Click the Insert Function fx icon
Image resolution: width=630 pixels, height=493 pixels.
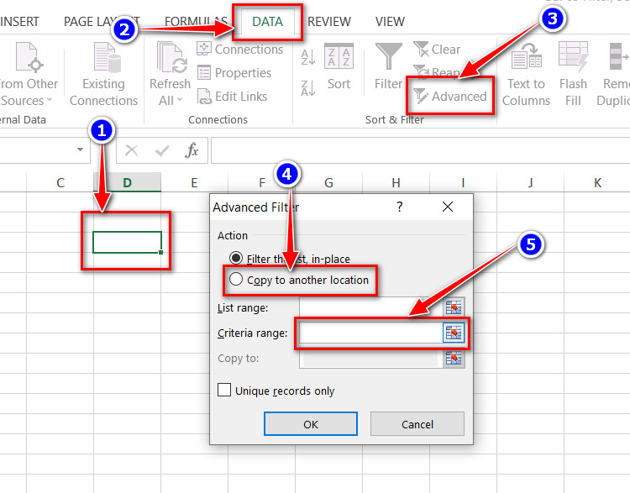point(192,150)
